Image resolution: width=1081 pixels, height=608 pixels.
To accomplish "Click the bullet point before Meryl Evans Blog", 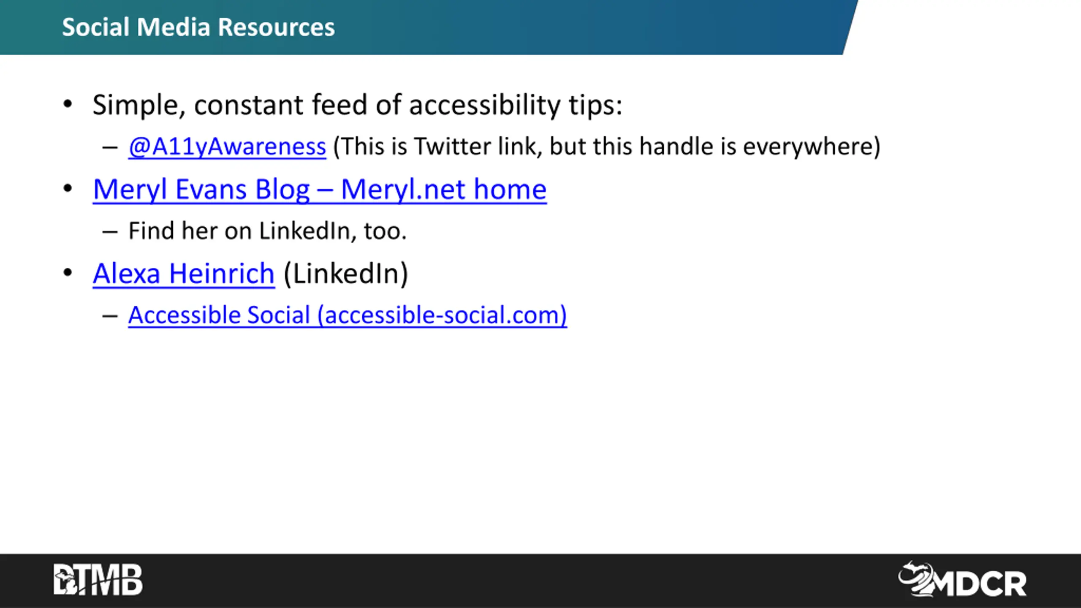I will click(x=68, y=188).
